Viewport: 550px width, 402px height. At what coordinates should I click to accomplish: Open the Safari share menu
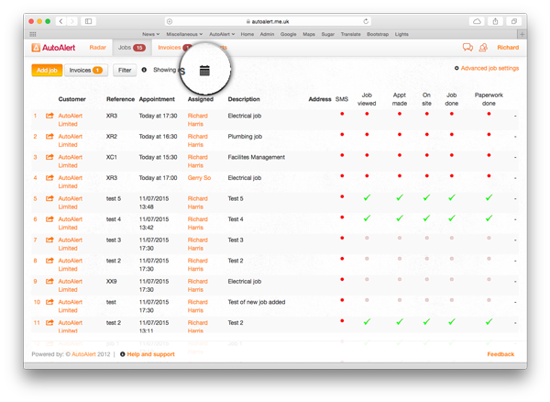point(495,21)
